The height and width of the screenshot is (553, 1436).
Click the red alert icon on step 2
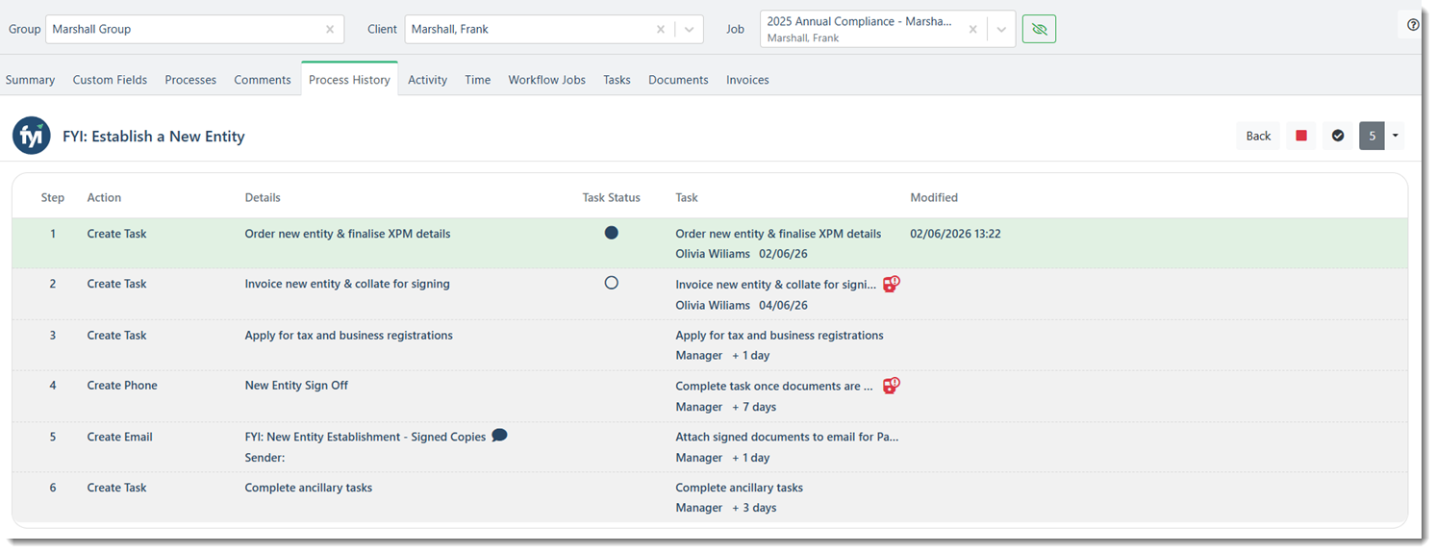point(892,284)
